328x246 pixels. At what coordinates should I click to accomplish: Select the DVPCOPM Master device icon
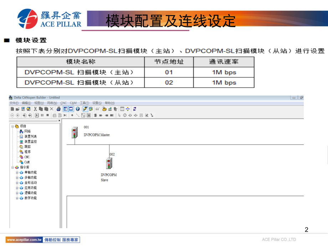pos(75,132)
